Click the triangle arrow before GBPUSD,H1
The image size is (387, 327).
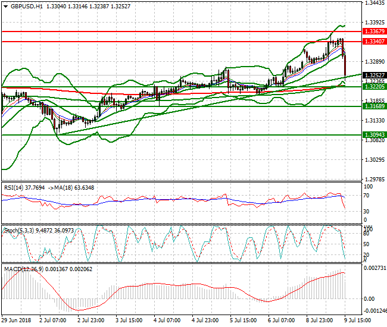6,7
